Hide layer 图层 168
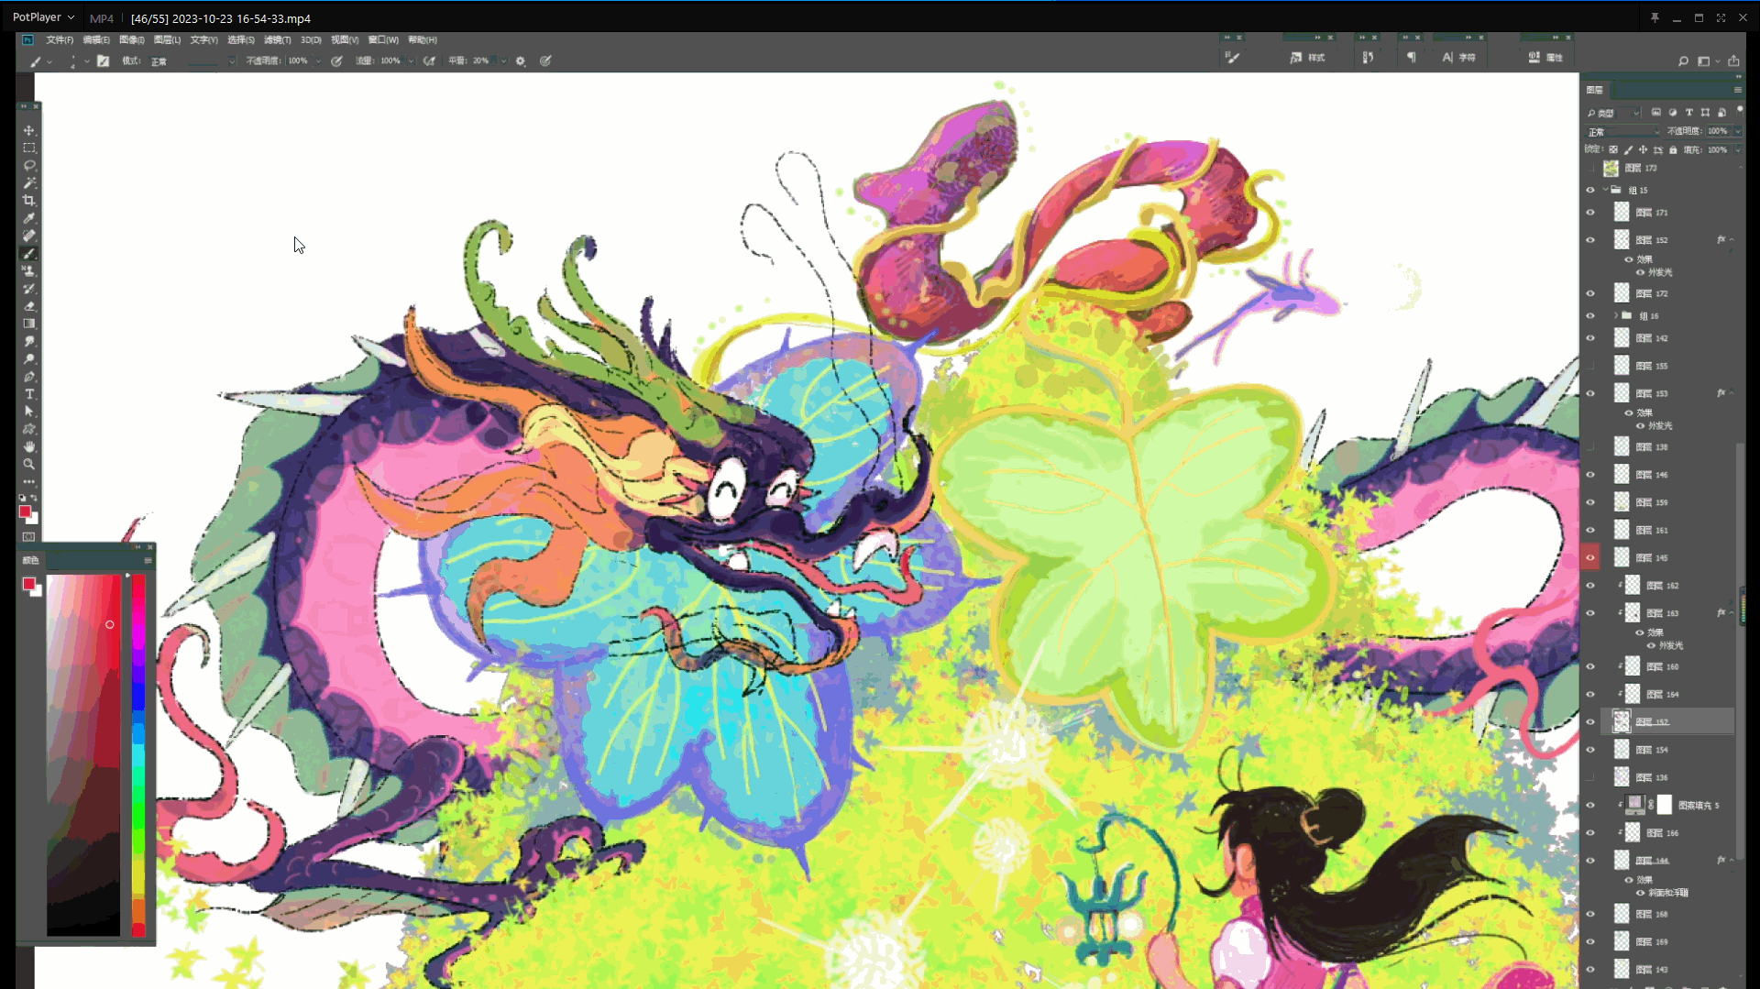The width and height of the screenshot is (1760, 989). pos(1590,914)
